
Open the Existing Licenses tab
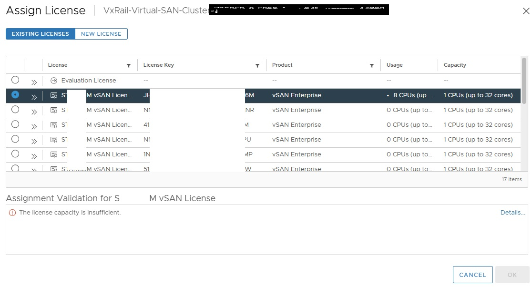click(41, 34)
